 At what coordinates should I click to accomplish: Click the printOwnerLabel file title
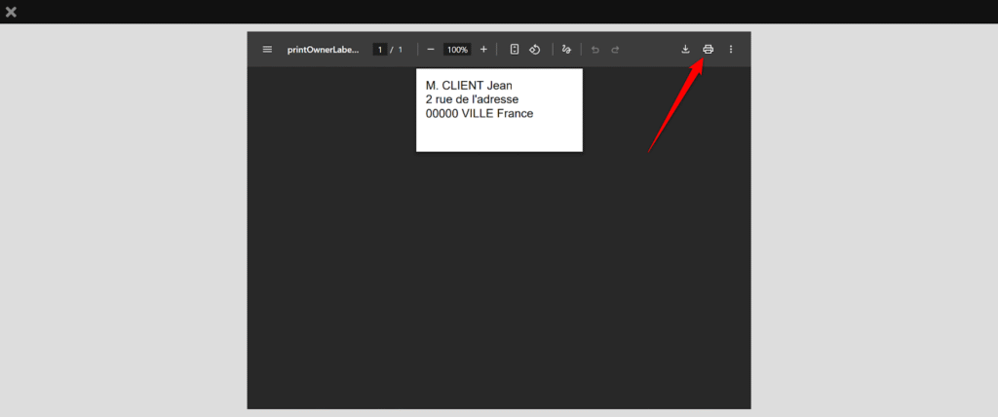(x=323, y=50)
